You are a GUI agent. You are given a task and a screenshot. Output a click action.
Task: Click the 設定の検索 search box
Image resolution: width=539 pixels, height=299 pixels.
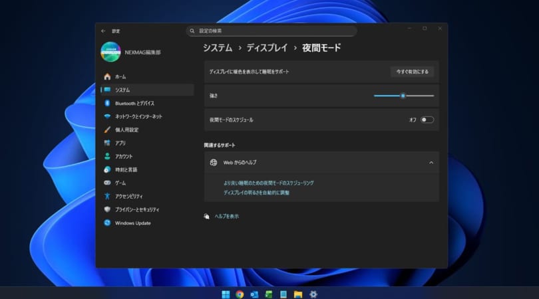point(271,31)
